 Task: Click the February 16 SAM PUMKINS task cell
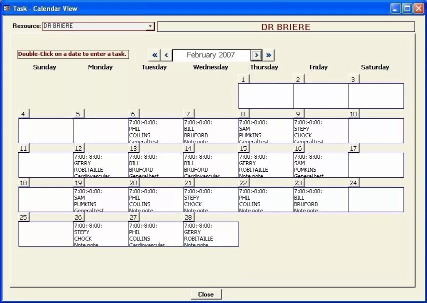pos(321,165)
